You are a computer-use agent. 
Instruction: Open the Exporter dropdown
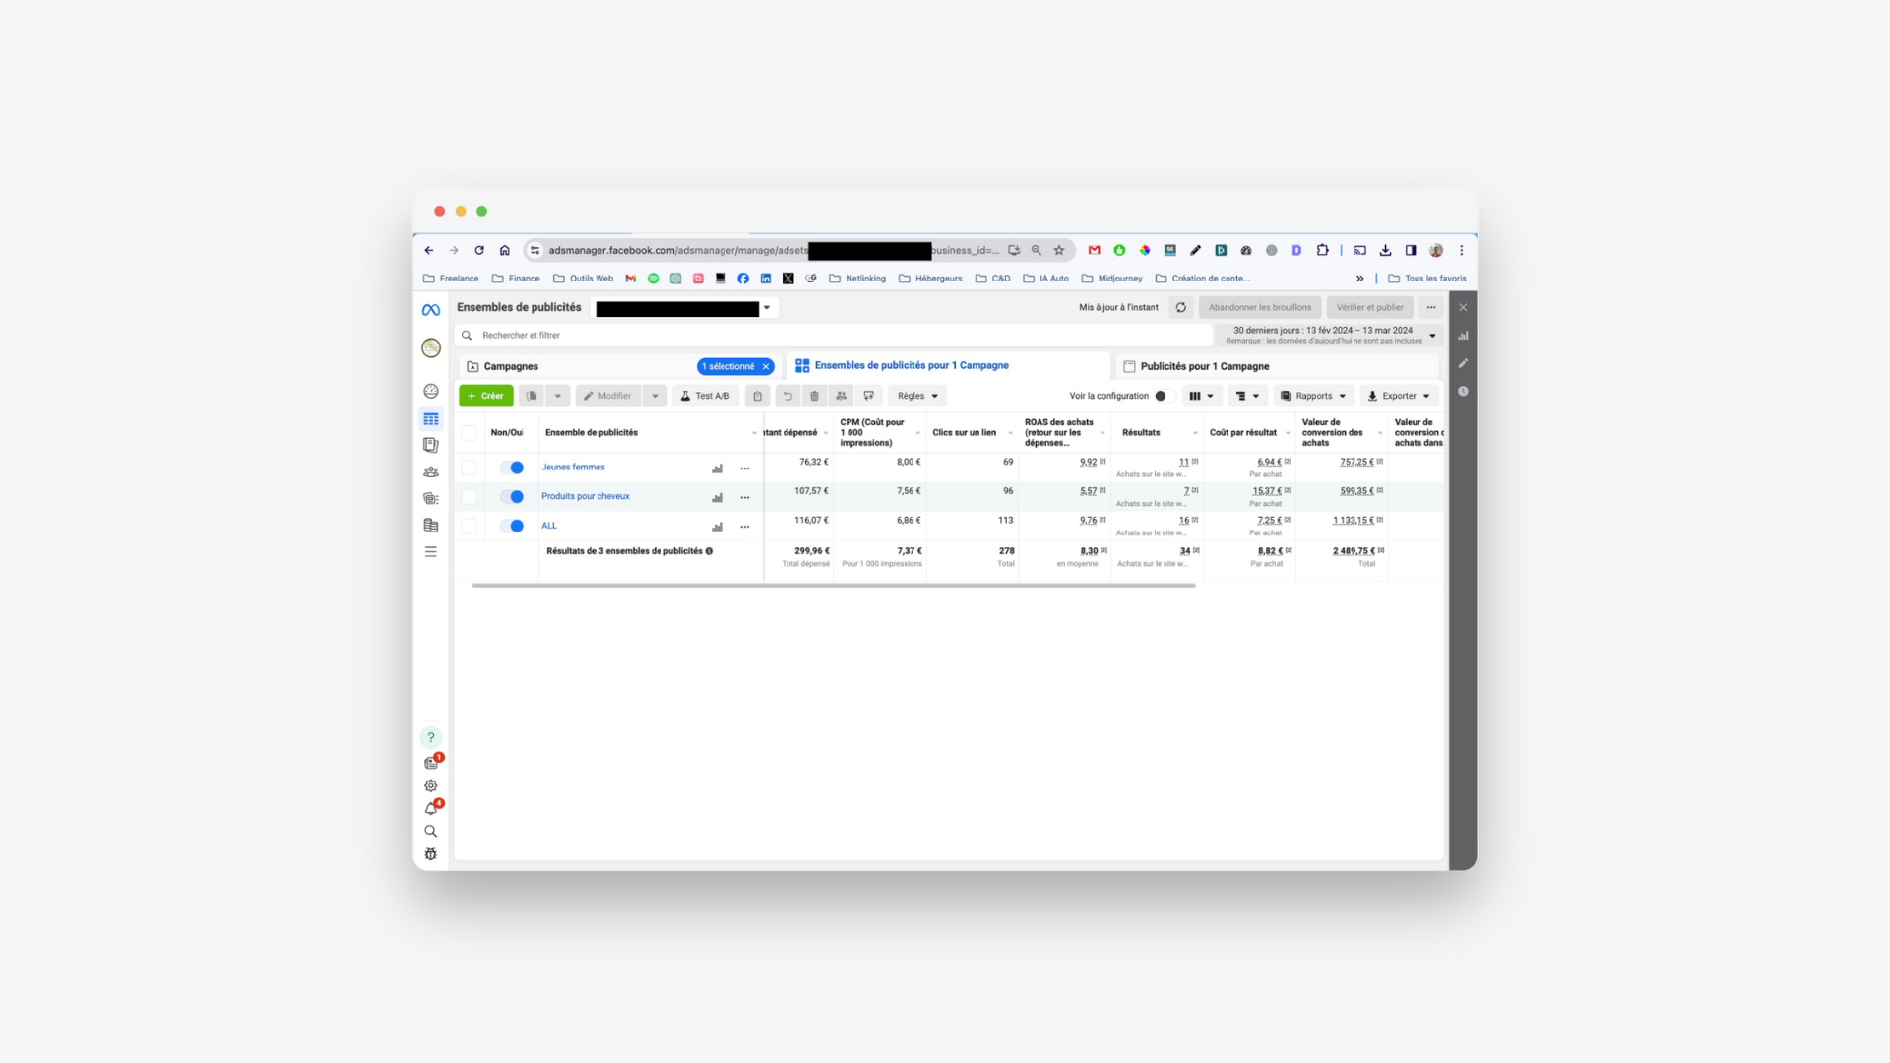(x=1399, y=396)
